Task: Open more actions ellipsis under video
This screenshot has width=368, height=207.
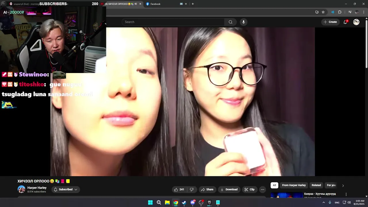Action: [x=262, y=189]
